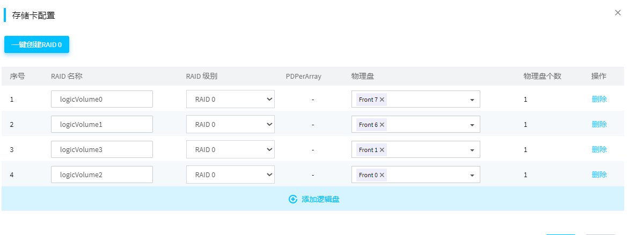Image resolution: width=630 pixels, height=235 pixels.
Task: Delete the logicVolume2 row
Action: [x=599, y=175]
